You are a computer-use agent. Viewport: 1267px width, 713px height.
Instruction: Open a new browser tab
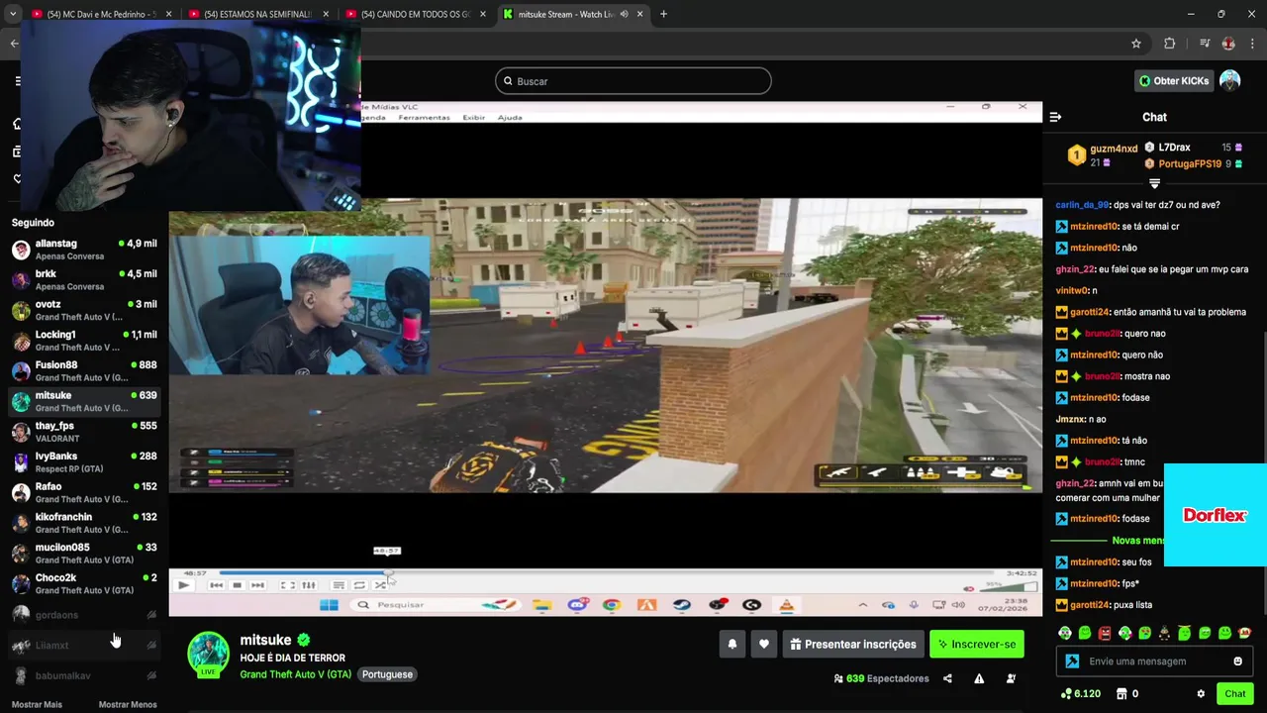(663, 14)
